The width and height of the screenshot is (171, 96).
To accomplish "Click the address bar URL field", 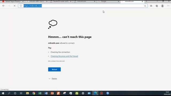I will 83,6.
